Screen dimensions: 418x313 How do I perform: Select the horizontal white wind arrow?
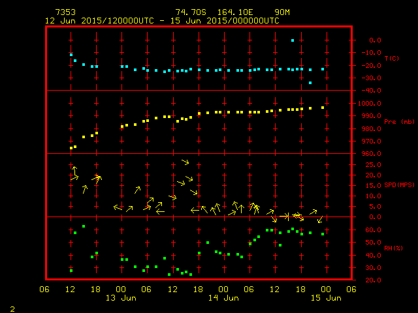(x=284, y=216)
